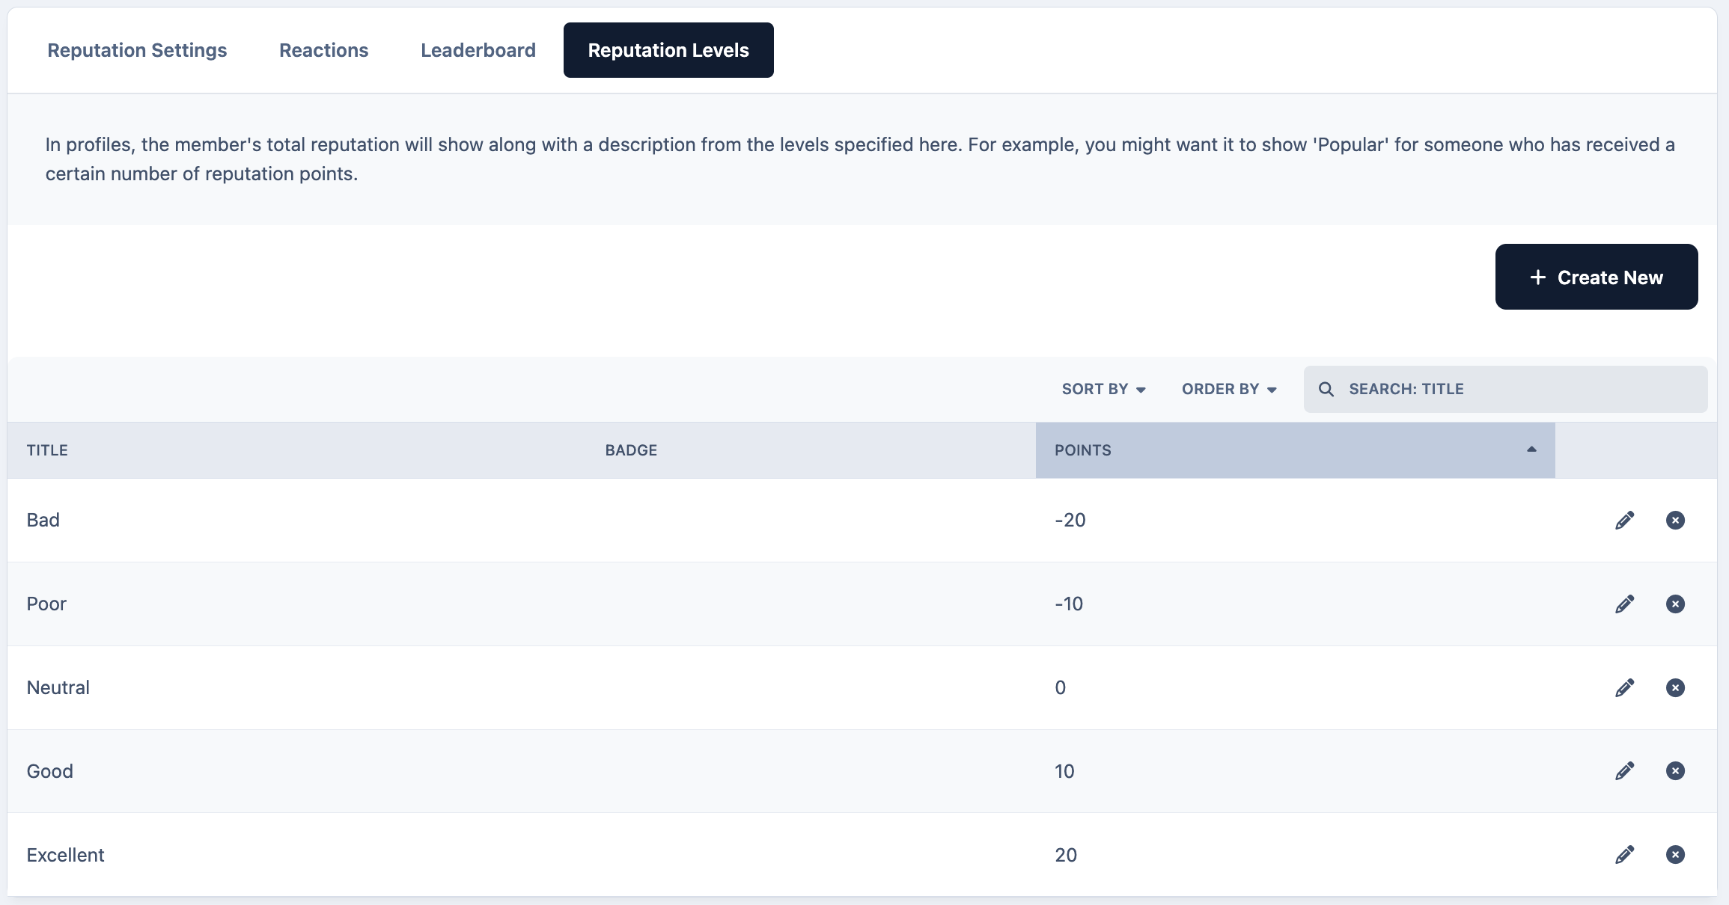Click the title text 'Good'
1729x905 pixels.
click(x=49, y=771)
